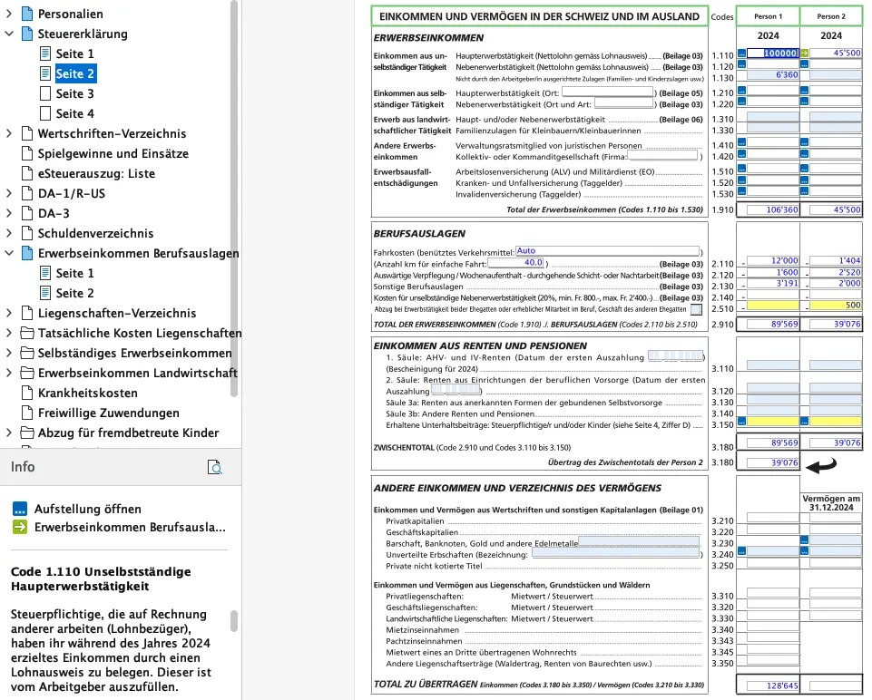Open the Aufstellung icon next to code 3.150
This screenshot has height=700, width=872.
[740, 422]
